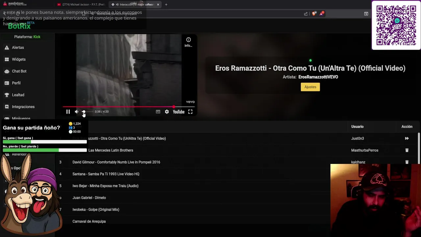Open Alertas in the sidebar
The width and height of the screenshot is (421, 237).
point(18,47)
